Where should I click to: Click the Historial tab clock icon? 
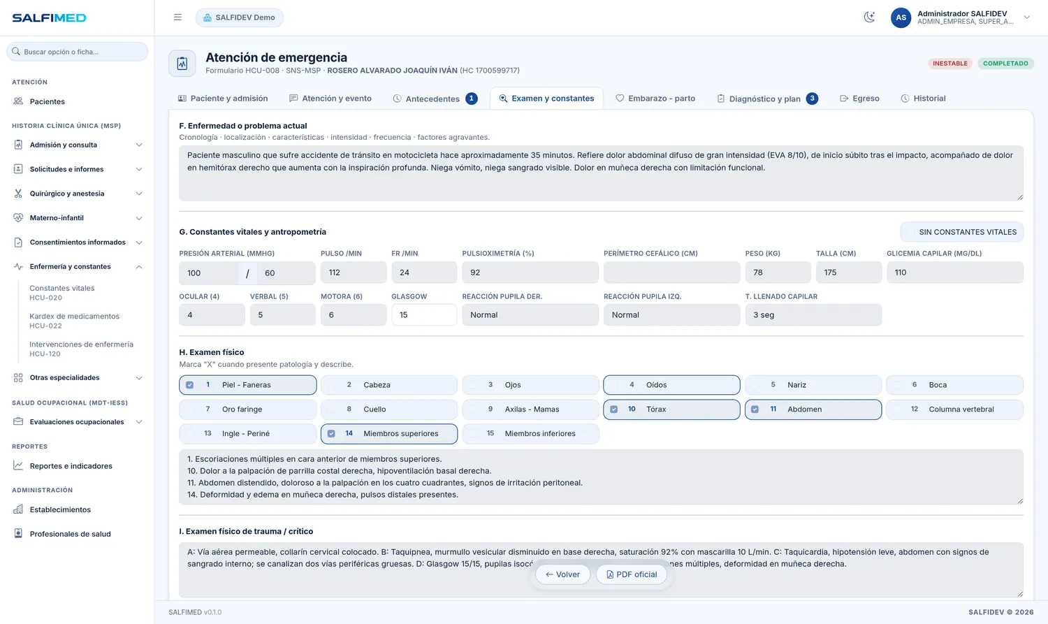(905, 99)
